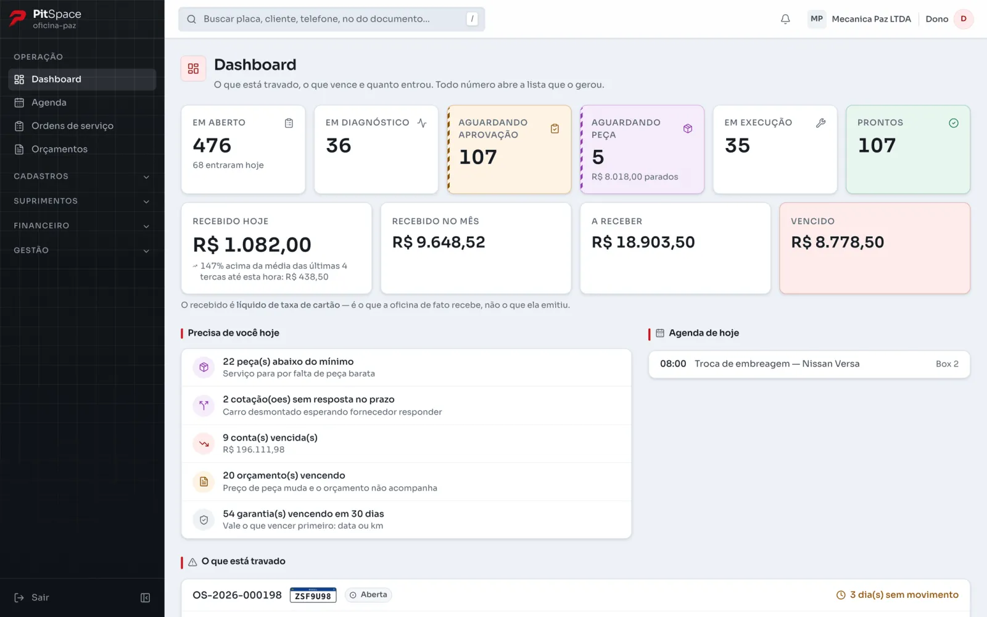
Task: Expand the Cadastros section
Action: 82,176
